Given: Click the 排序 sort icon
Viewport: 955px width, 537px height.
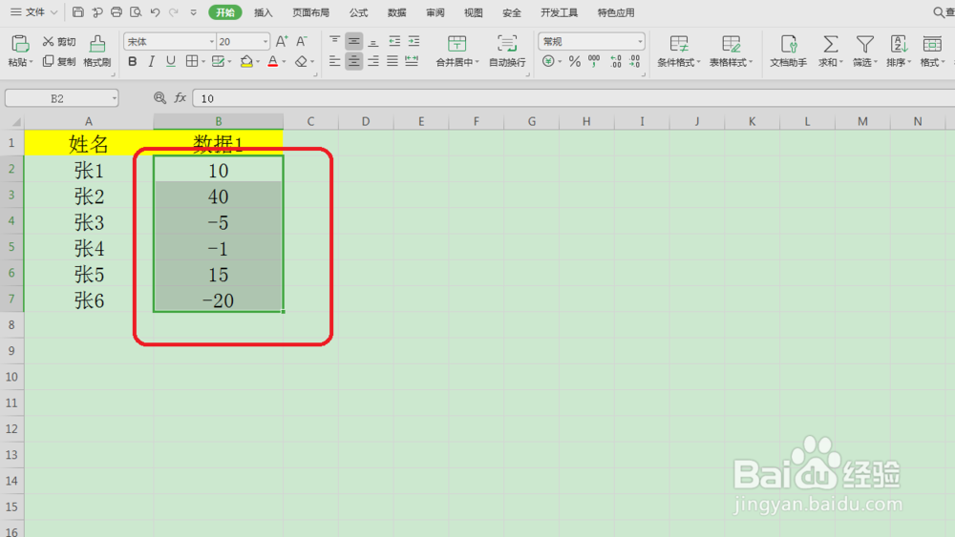Looking at the screenshot, I should tap(899, 45).
